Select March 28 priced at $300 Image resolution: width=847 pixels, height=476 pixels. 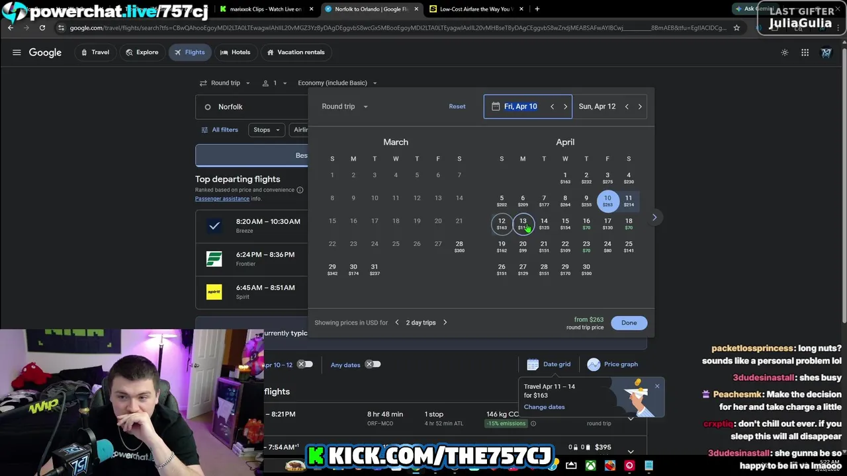[x=459, y=247]
